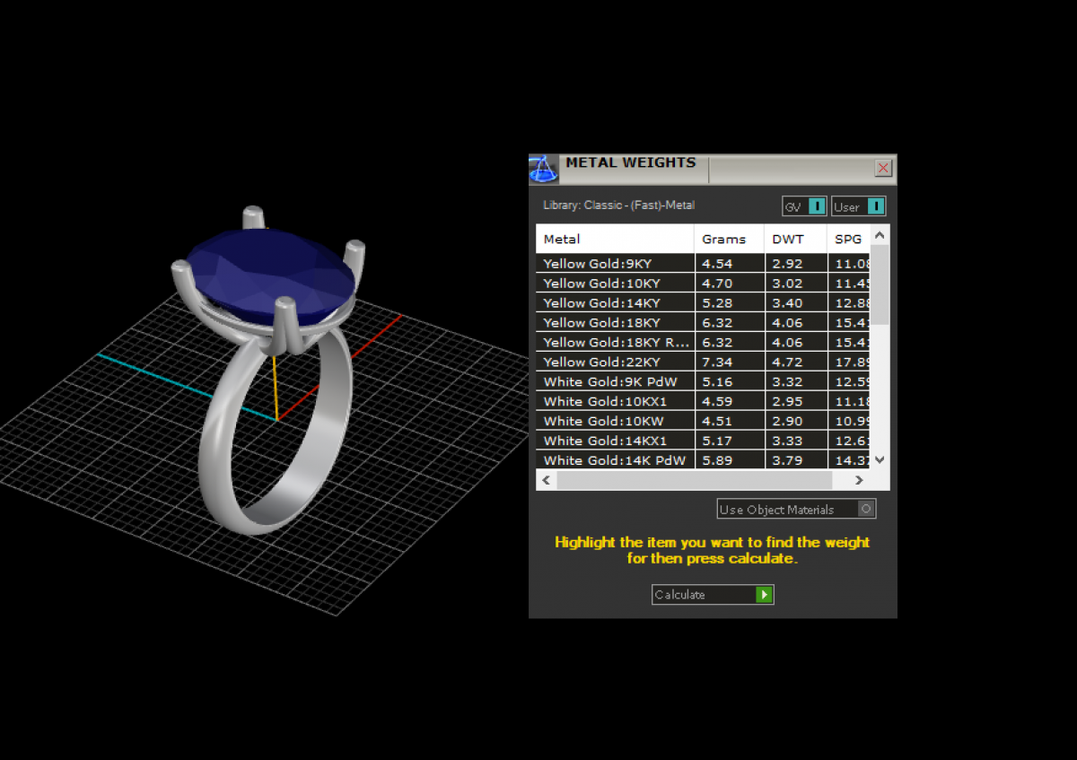Viewport: 1077px width, 760px height.
Task: Select the Yellow Gold:18KY row
Action: pos(615,323)
